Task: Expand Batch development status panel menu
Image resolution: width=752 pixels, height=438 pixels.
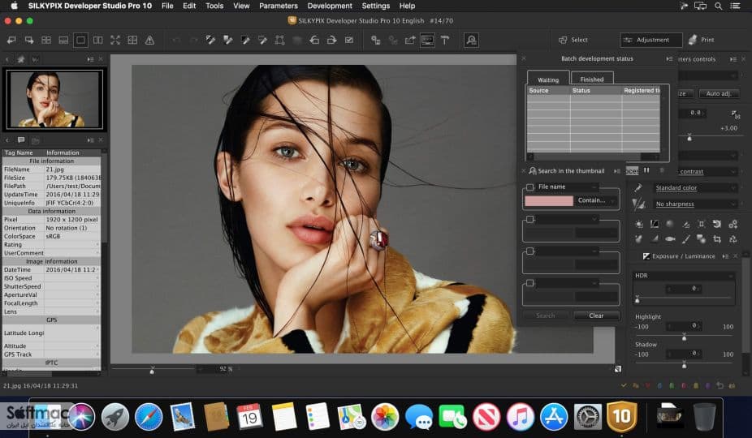Action: coord(669,58)
